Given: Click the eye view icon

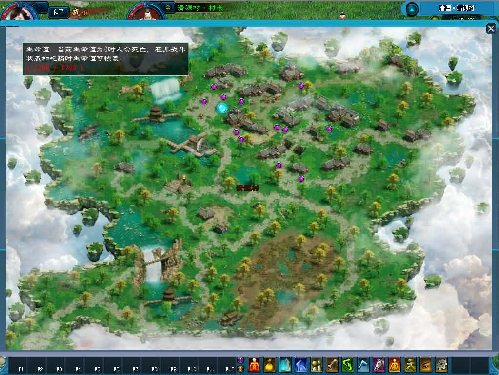Looking at the screenshot, I should point(425,364).
